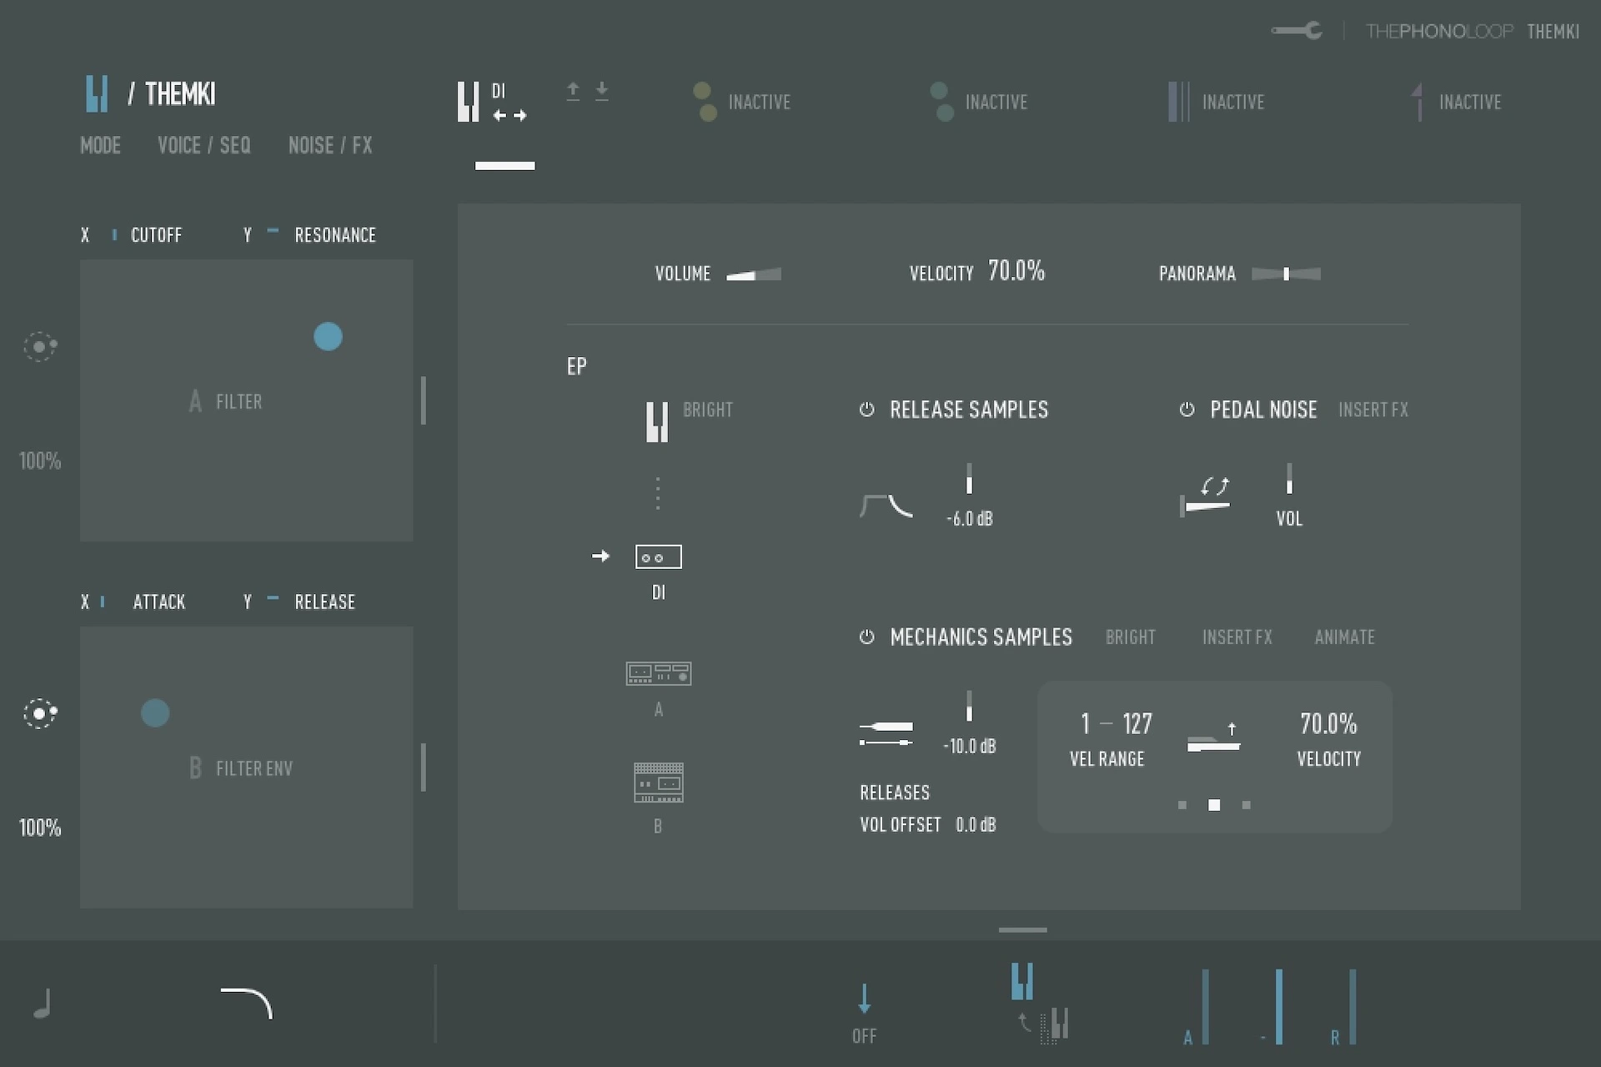
Task: Toggle Mechanics Samples power button
Action: pos(866,637)
